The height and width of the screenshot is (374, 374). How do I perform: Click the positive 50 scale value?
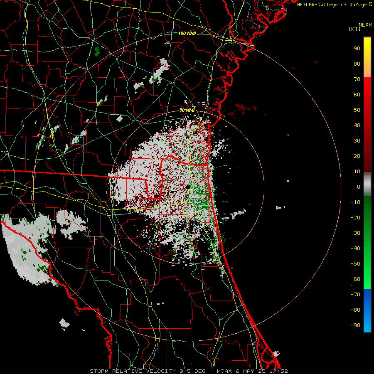[x=357, y=110]
